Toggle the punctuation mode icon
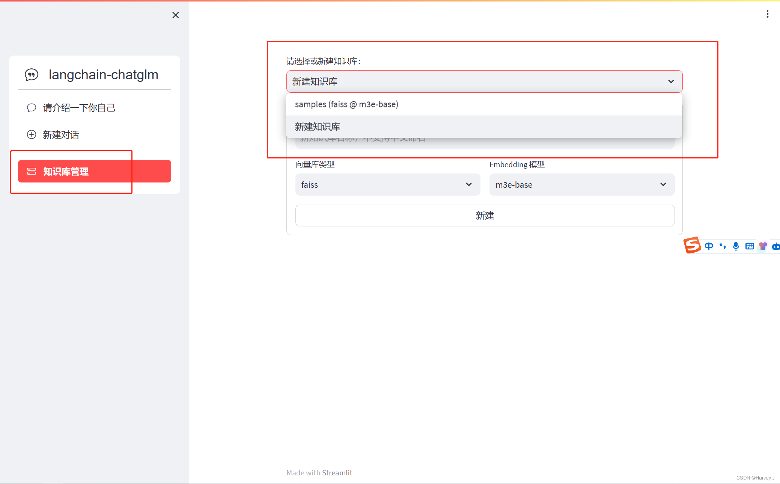Image resolution: width=780 pixels, height=484 pixels. (x=722, y=246)
